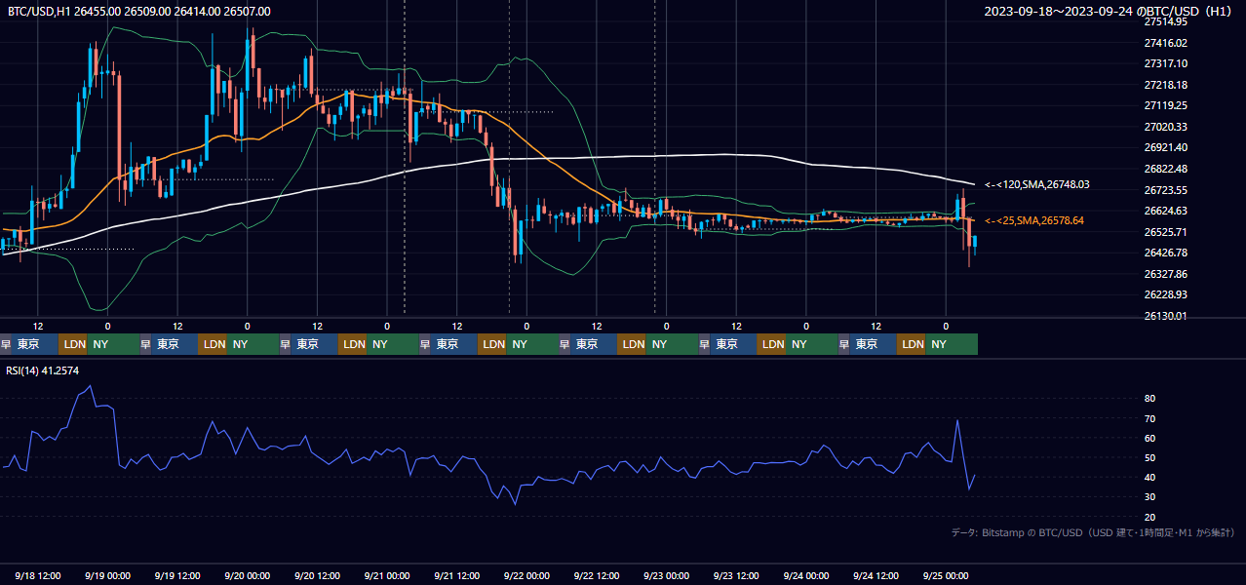Click the 9/20 00:00 time label

(248, 576)
